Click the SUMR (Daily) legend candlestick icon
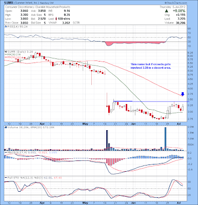This screenshot has height=205, width=198. tap(5, 51)
